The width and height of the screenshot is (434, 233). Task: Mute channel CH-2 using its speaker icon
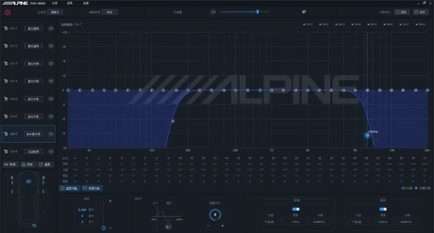click(51, 46)
